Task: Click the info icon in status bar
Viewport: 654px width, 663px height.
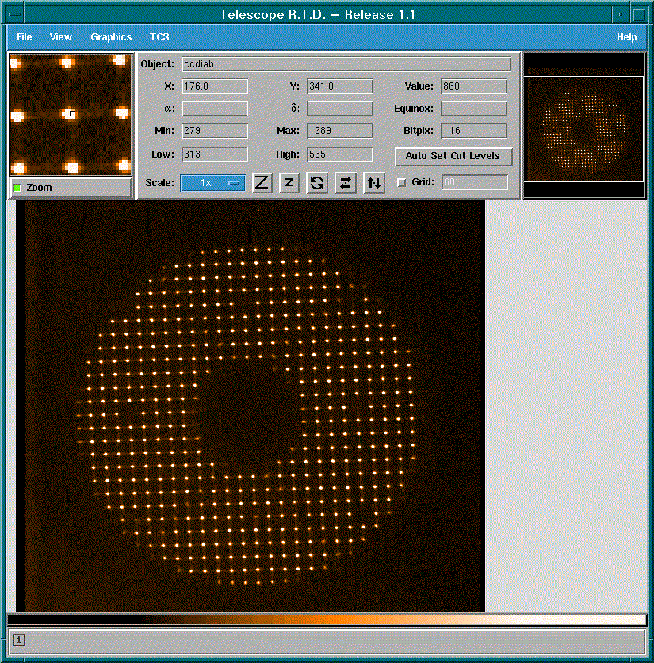Action: 19,640
